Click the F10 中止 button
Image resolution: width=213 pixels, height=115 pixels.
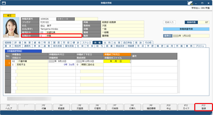169,107
